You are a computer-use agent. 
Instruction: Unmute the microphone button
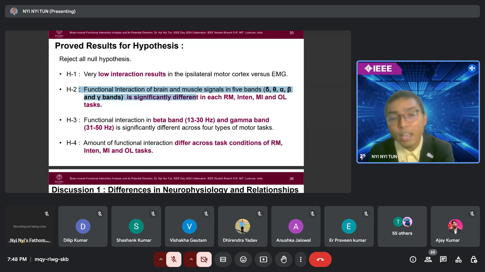pos(174,259)
